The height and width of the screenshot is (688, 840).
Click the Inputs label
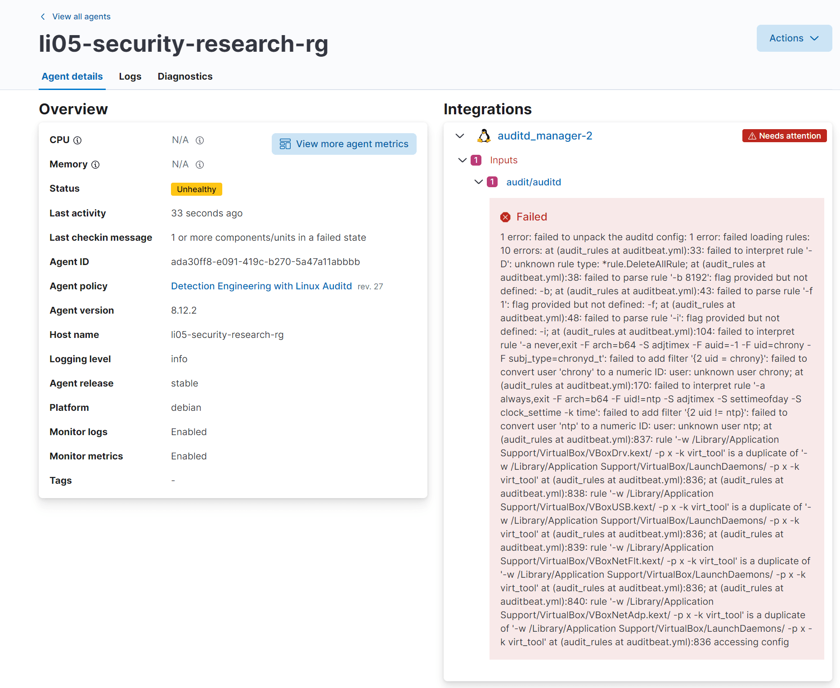point(503,160)
